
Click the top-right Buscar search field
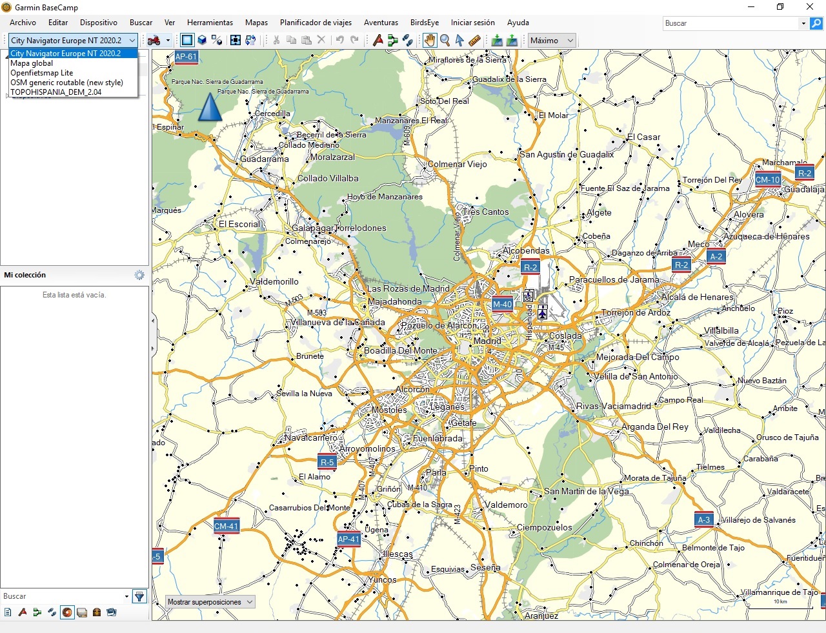point(731,23)
